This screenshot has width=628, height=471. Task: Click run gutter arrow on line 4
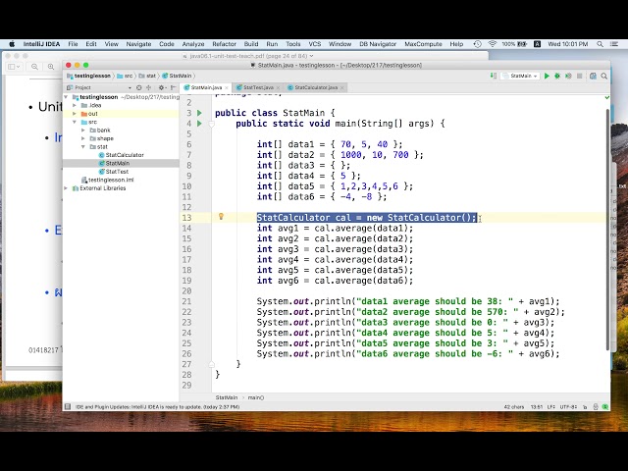tap(199, 124)
